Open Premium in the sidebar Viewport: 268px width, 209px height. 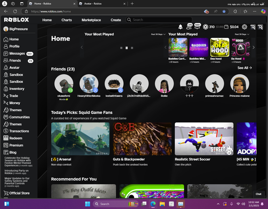(13, 145)
